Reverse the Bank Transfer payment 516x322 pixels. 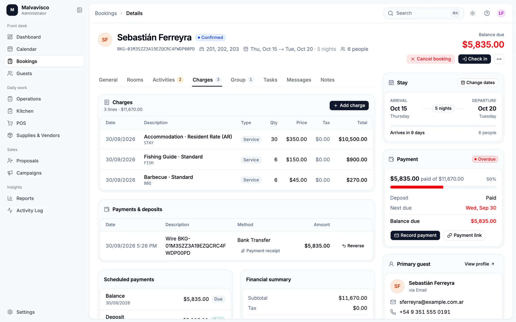tap(353, 246)
